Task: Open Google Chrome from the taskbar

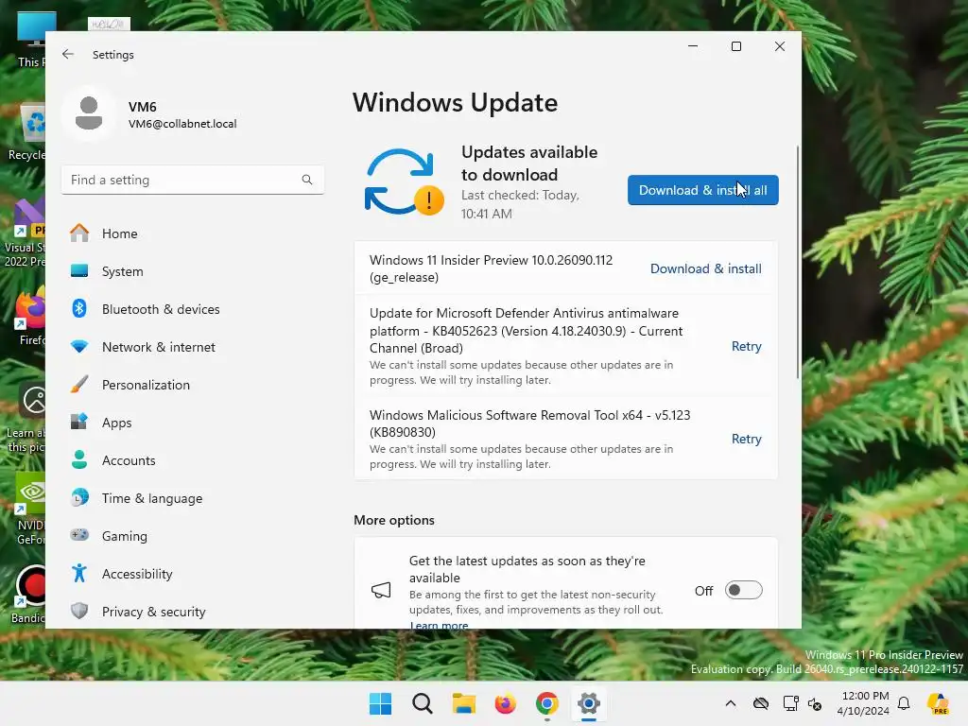Action: [x=547, y=703]
